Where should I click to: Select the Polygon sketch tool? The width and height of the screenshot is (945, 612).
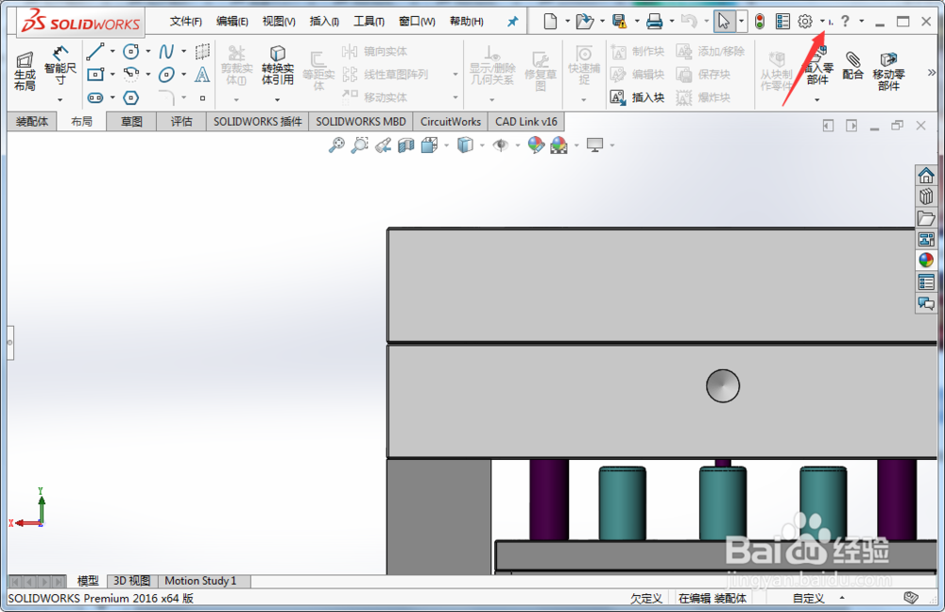point(130,97)
